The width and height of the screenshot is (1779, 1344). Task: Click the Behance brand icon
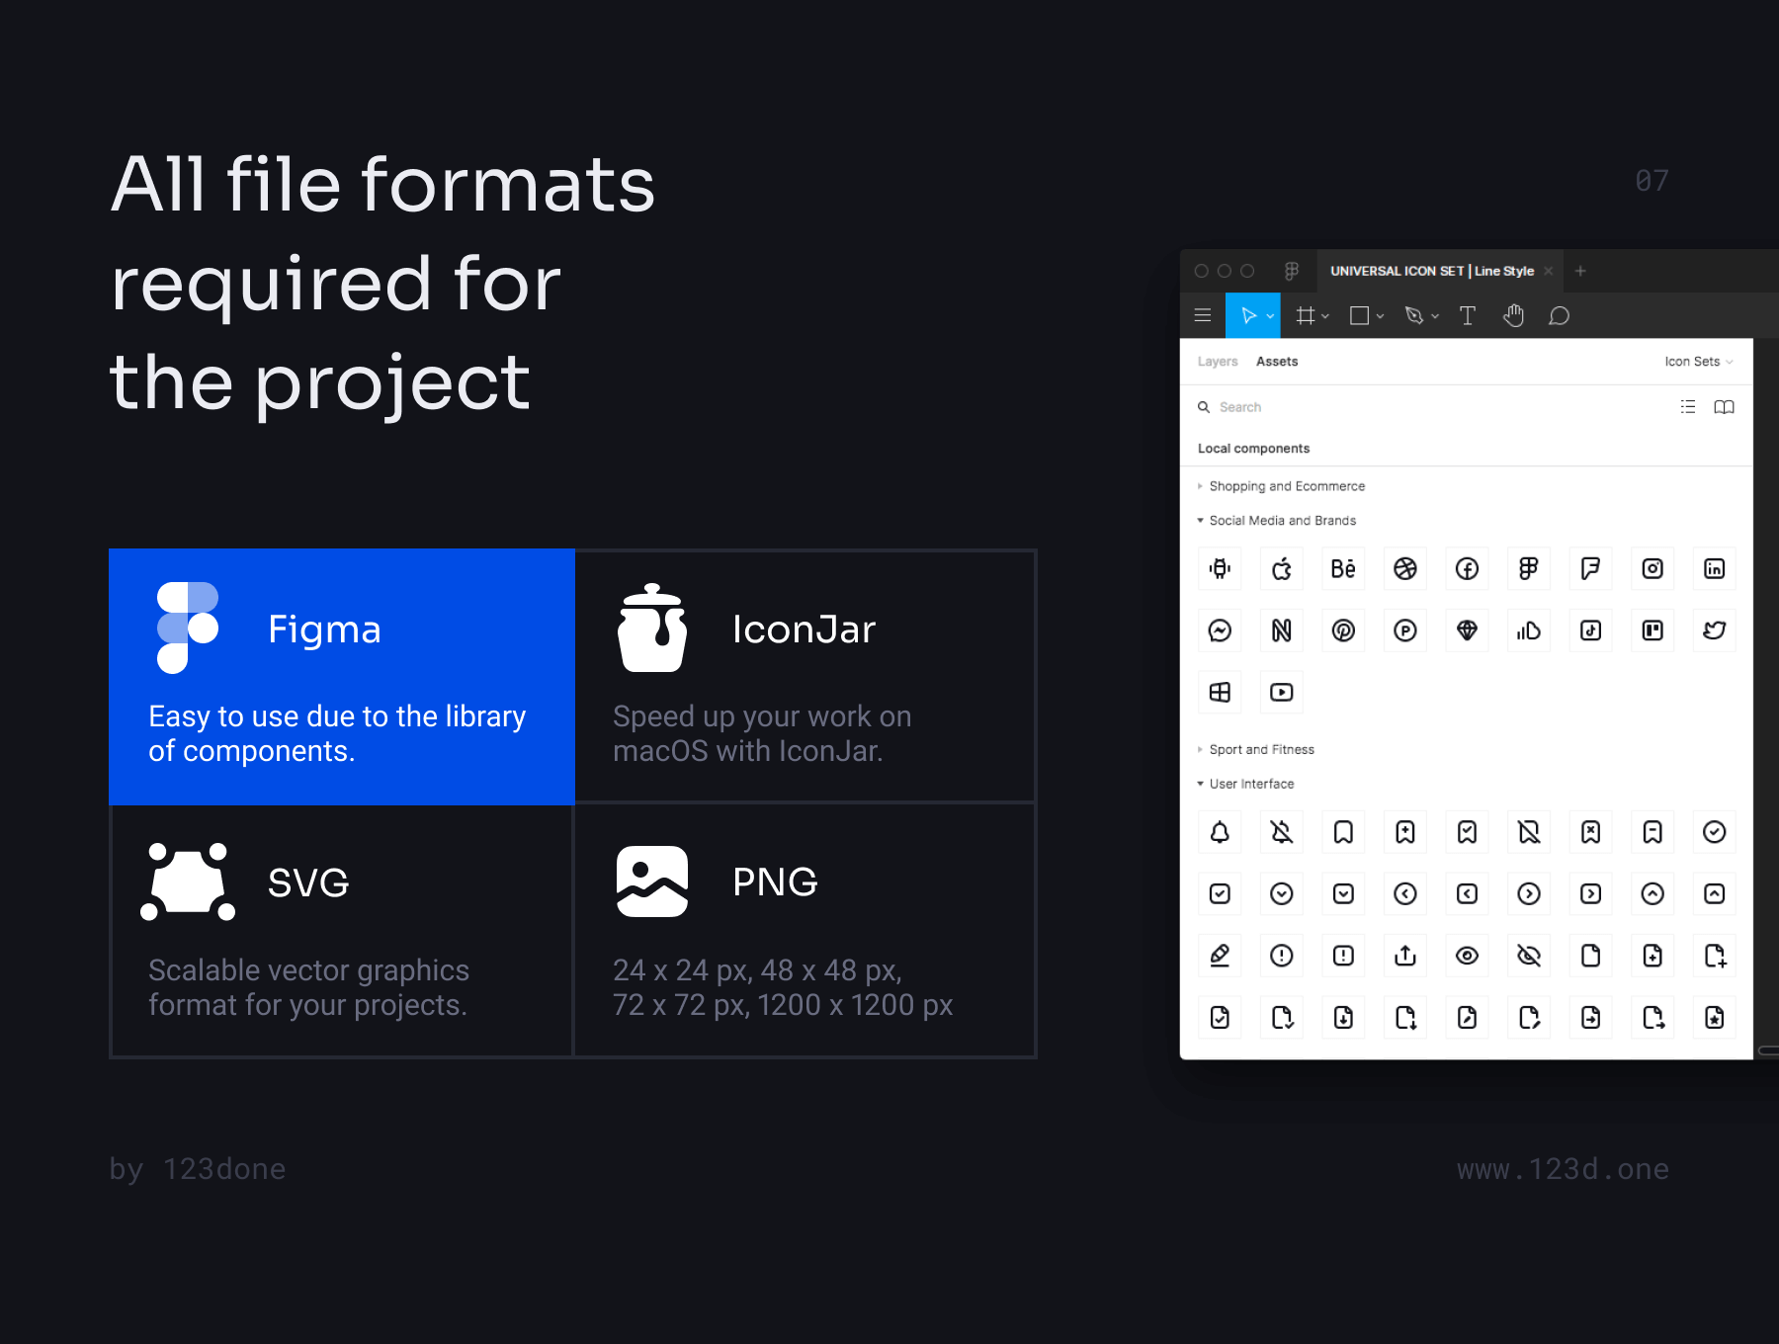[x=1343, y=568]
